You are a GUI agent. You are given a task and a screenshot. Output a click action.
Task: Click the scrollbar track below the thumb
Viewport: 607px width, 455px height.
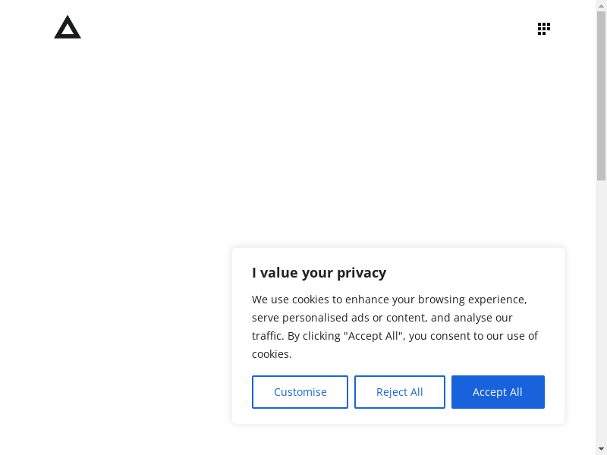click(x=601, y=303)
